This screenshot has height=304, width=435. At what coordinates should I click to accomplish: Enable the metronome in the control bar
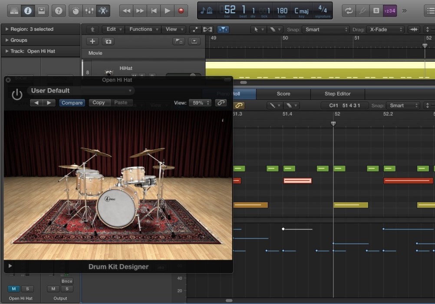click(209, 10)
